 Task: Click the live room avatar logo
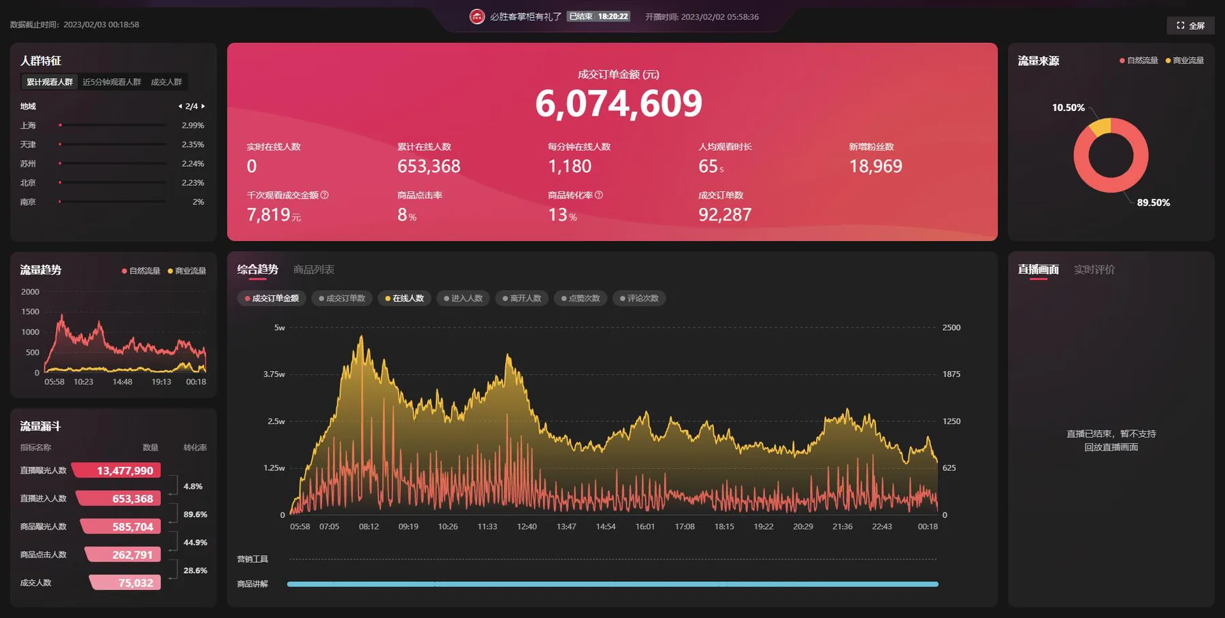pos(477,16)
